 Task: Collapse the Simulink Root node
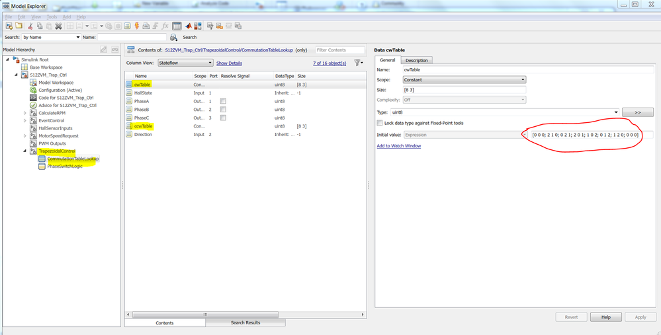click(7, 59)
